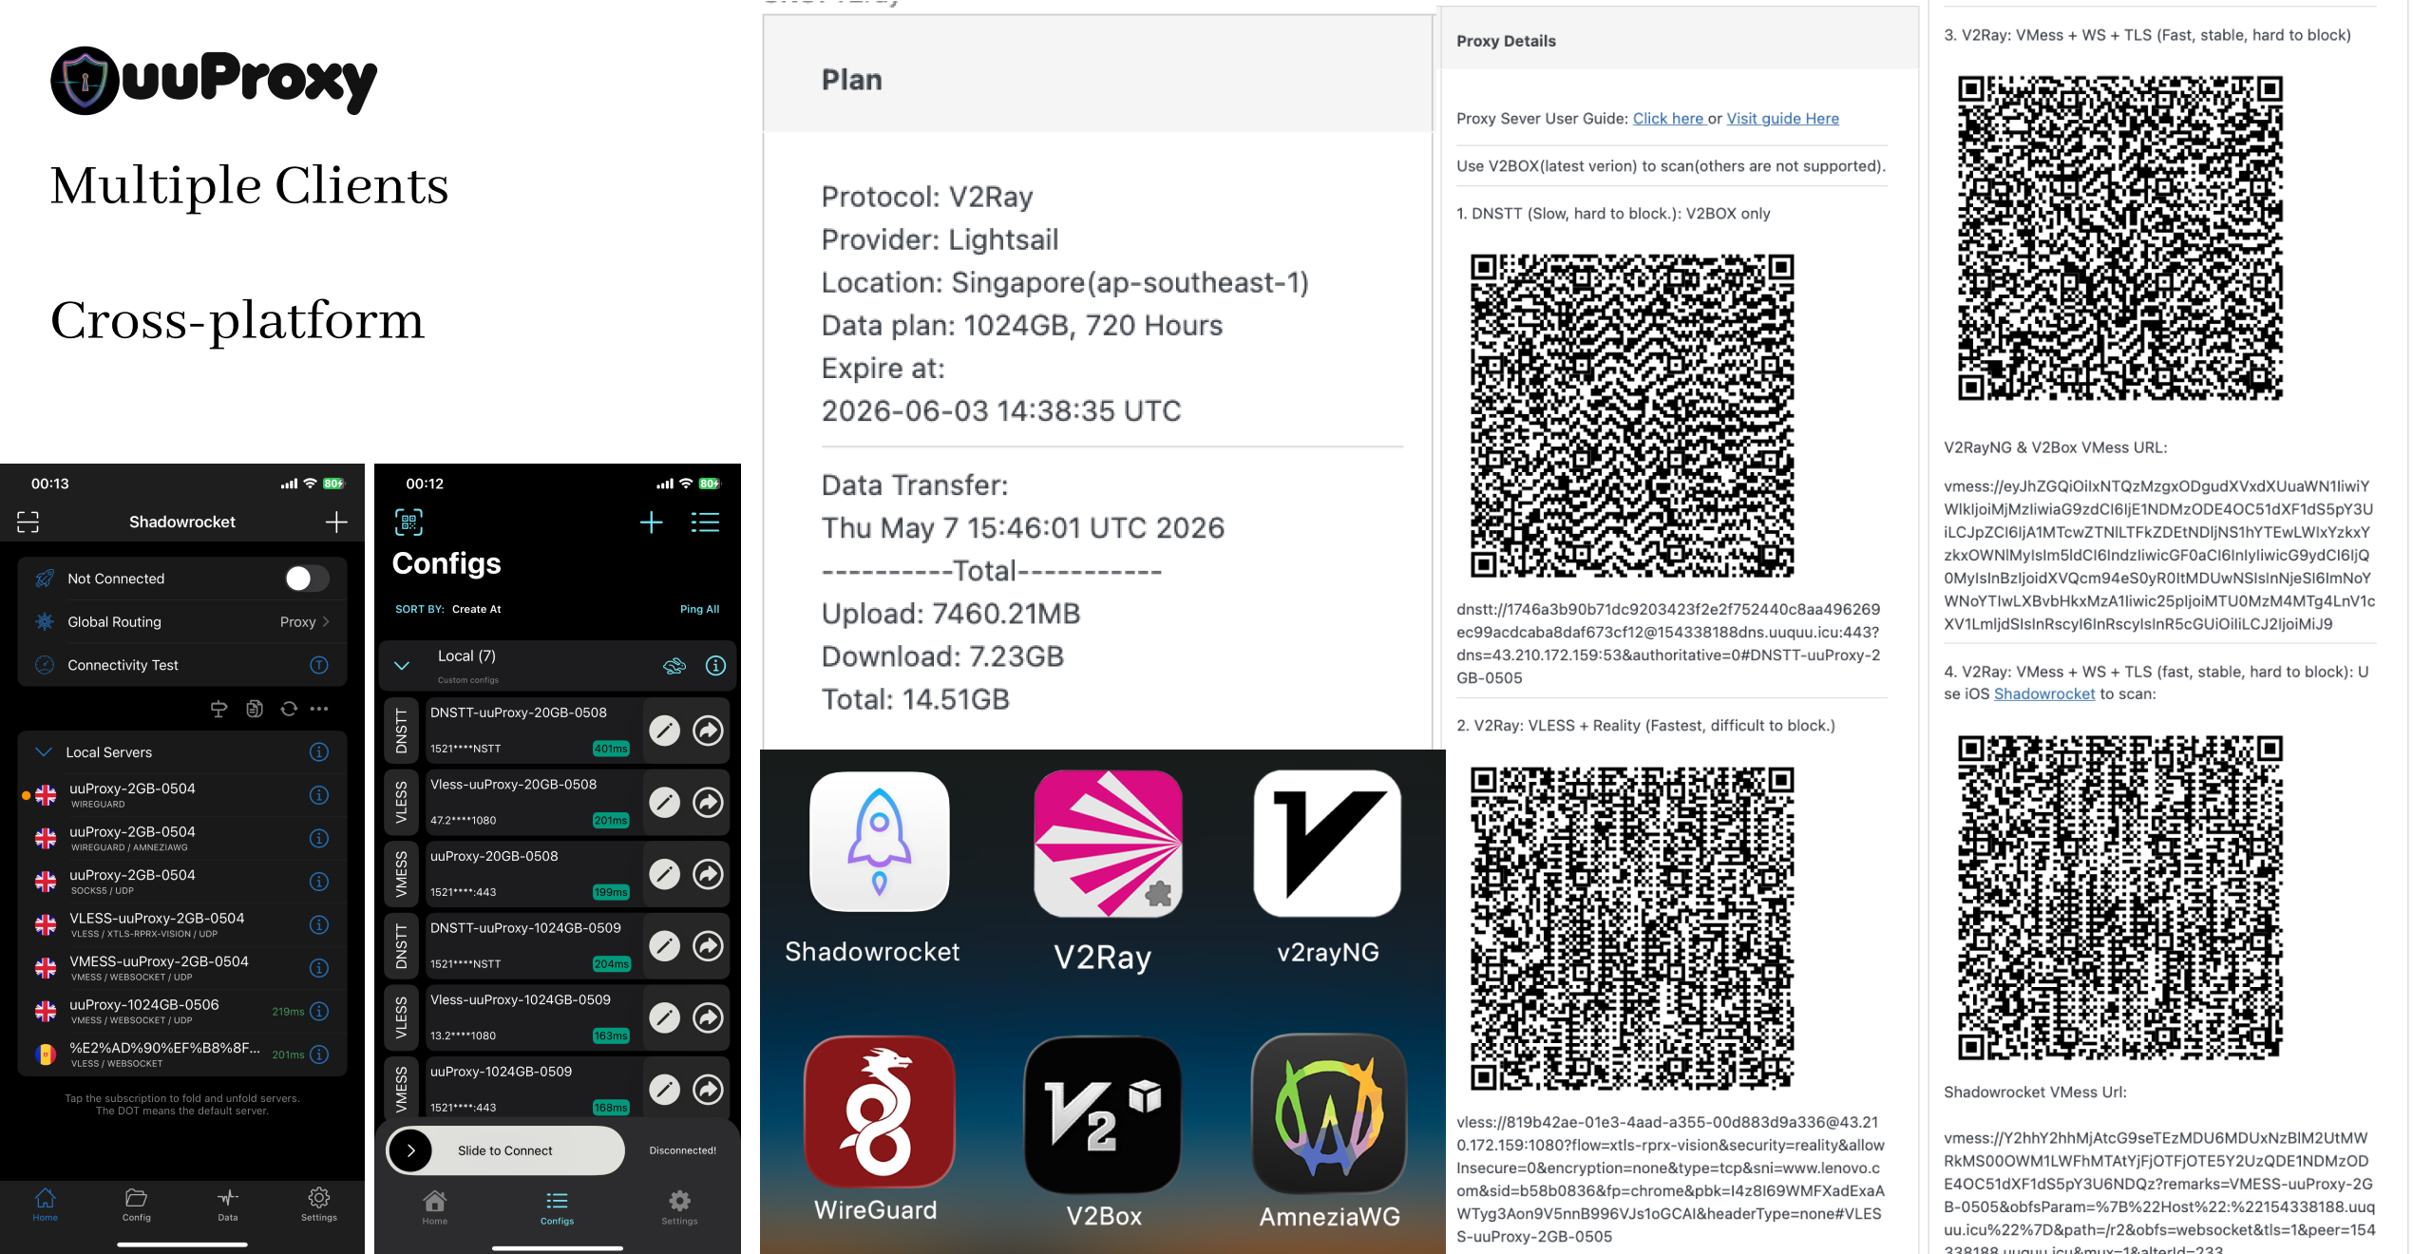The width and height of the screenshot is (2413, 1254).
Task: Tap the copy icon above Local Servers
Action: 255,709
